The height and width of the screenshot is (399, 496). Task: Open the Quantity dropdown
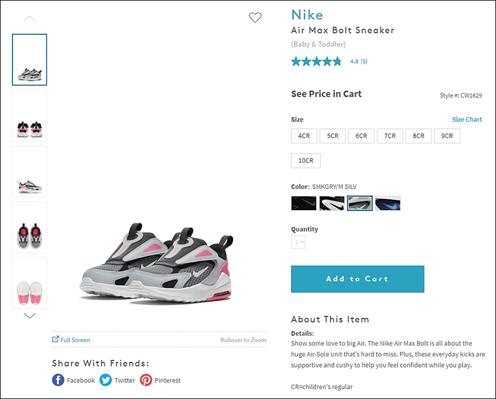pos(298,242)
